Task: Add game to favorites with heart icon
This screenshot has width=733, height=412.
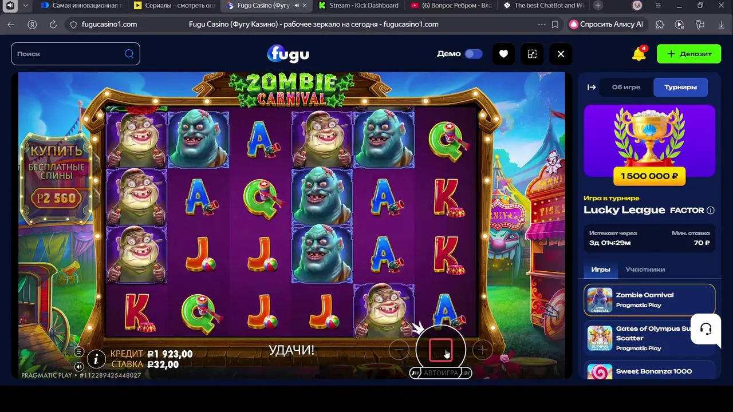Action: (x=503, y=54)
